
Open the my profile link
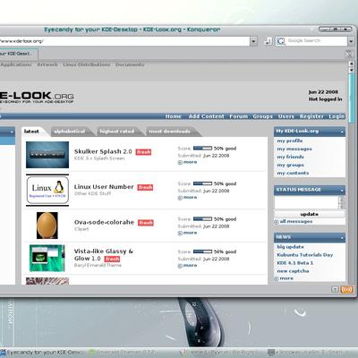tap(290, 141)
